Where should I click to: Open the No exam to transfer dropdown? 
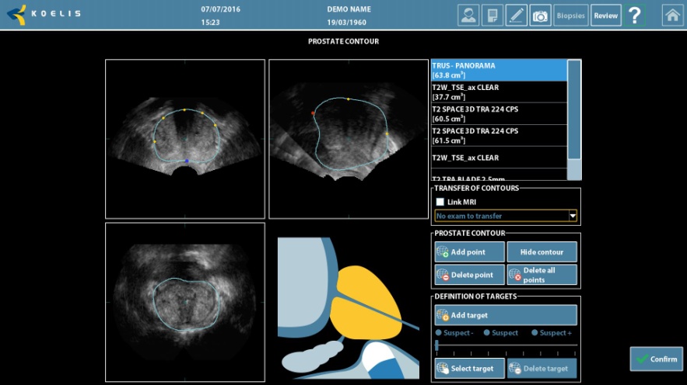[x=506, y=216]
